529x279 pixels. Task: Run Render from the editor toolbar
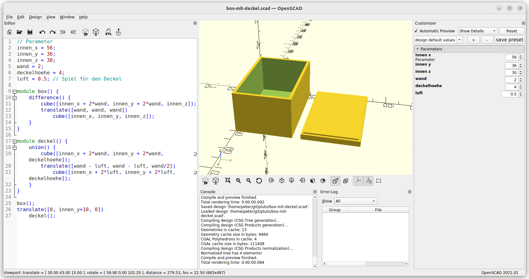tap(96, 32)
